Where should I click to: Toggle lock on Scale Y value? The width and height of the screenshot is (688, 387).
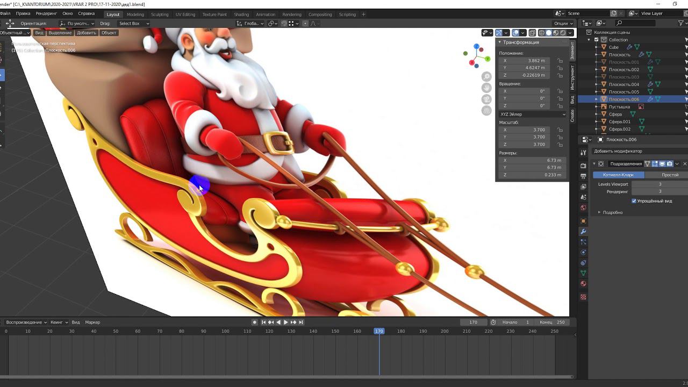click(560, 137)
